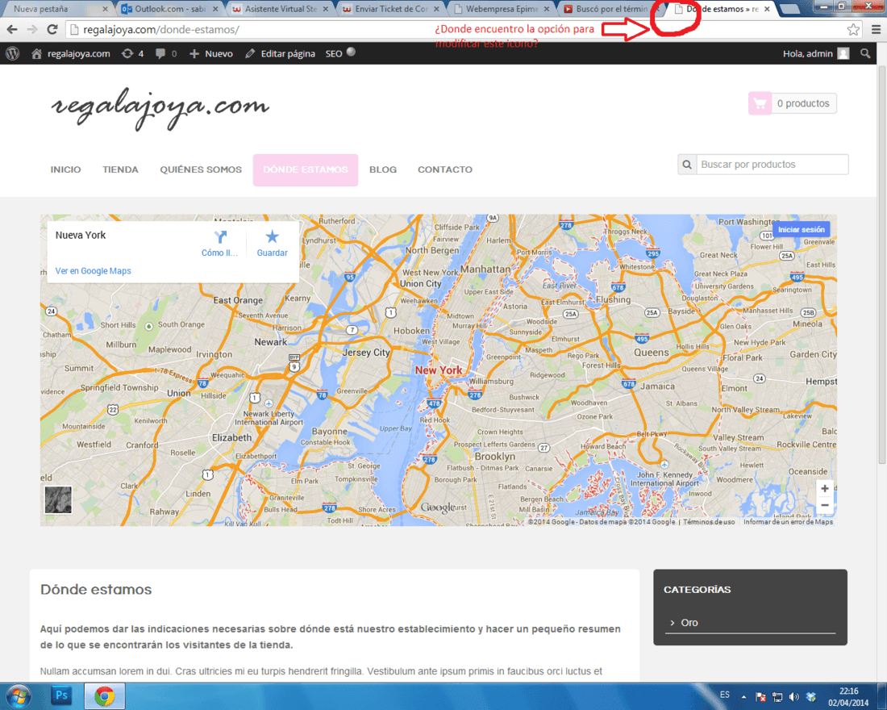The height and width of the screenshot is (710, 887).
Task: Click Iniciar sesión on the map
Action: pyautogui.click(x=801, y=229)
